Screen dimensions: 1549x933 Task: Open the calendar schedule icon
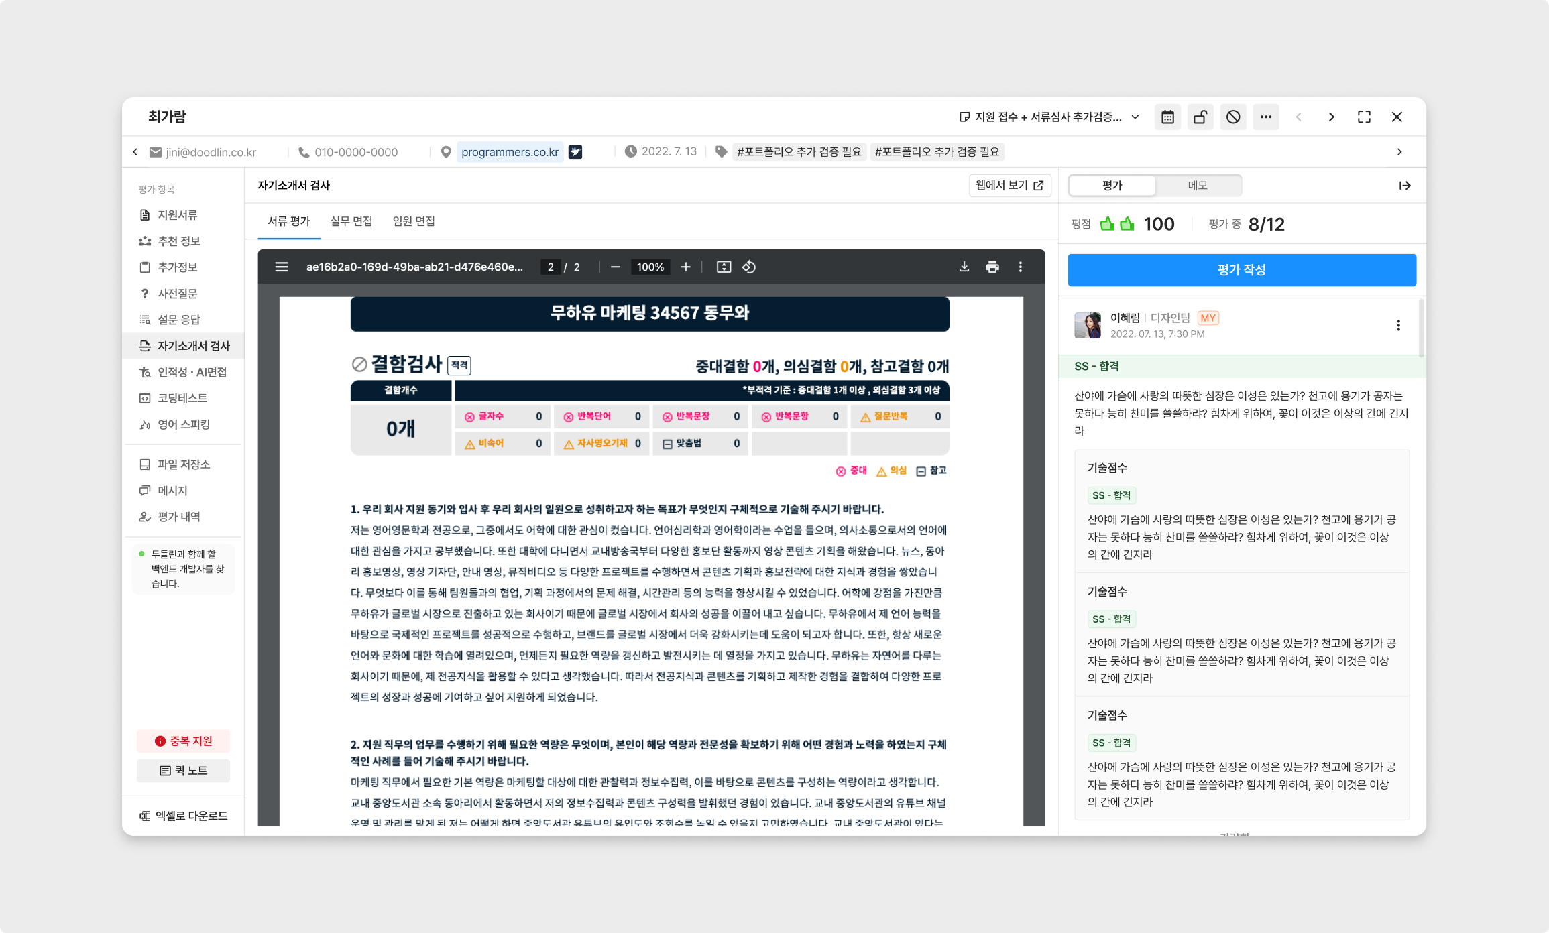1167,117
